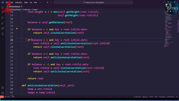Click 'clockwiserotation' on line 34
This screenshot has width=179, height=101.
pos(73,68)
